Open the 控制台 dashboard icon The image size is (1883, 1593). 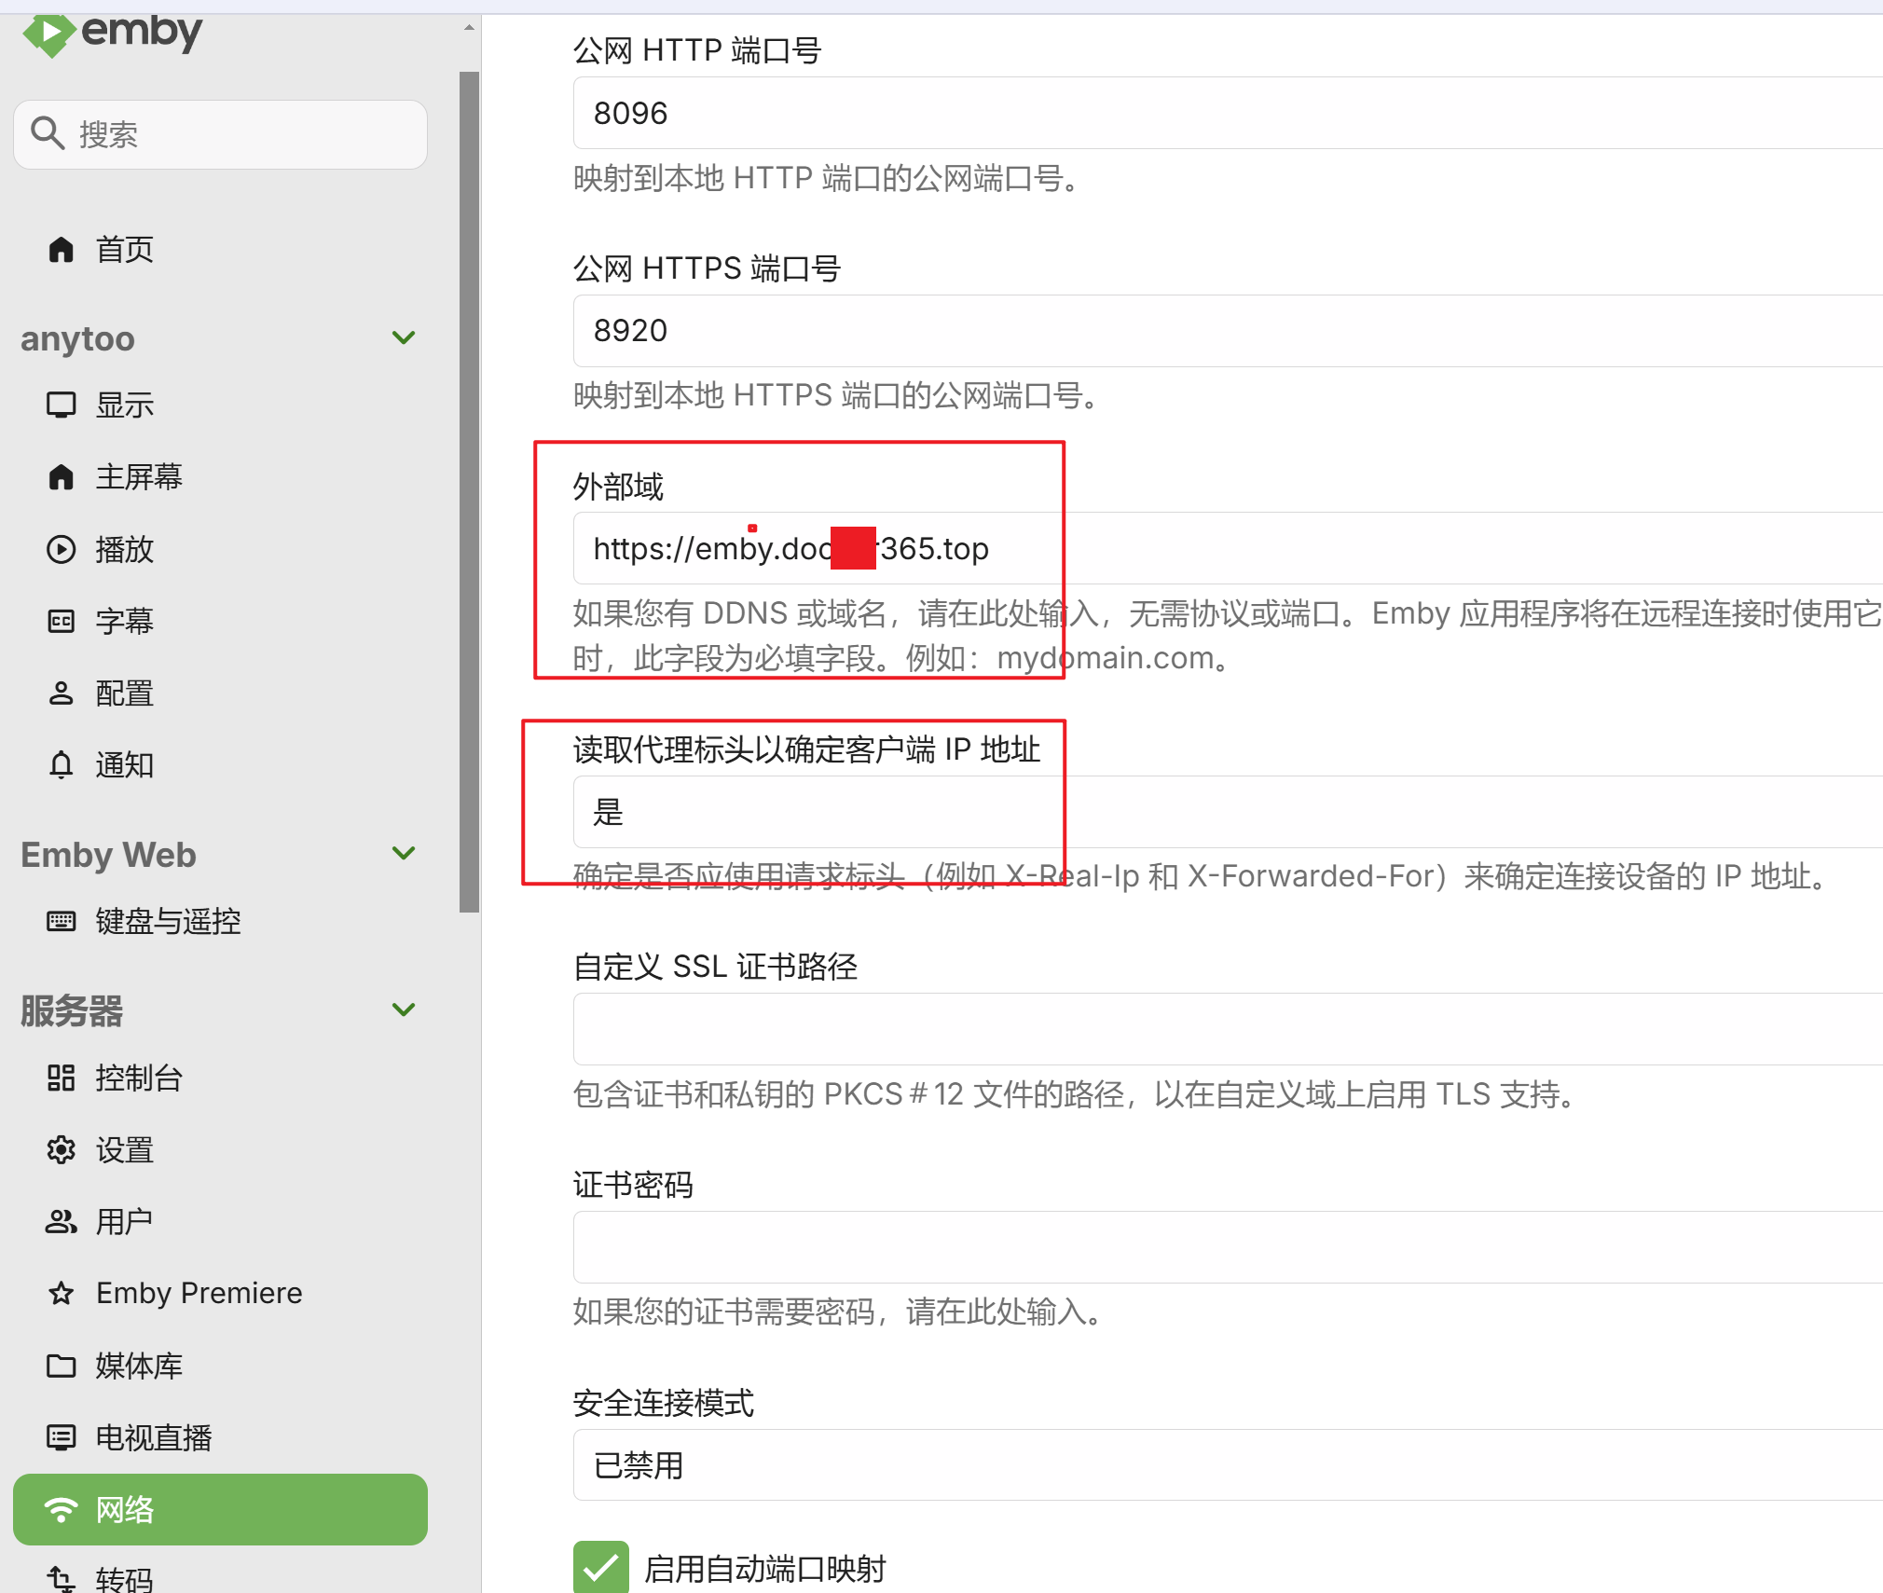coord(61,1078)
